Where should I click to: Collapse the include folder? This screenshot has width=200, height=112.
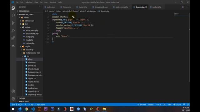pyautogui.click(x=27, y=27)
